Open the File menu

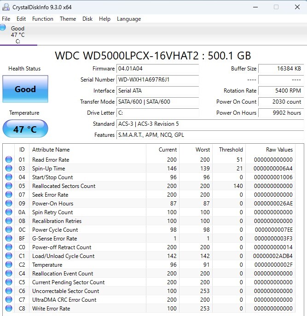6,19
